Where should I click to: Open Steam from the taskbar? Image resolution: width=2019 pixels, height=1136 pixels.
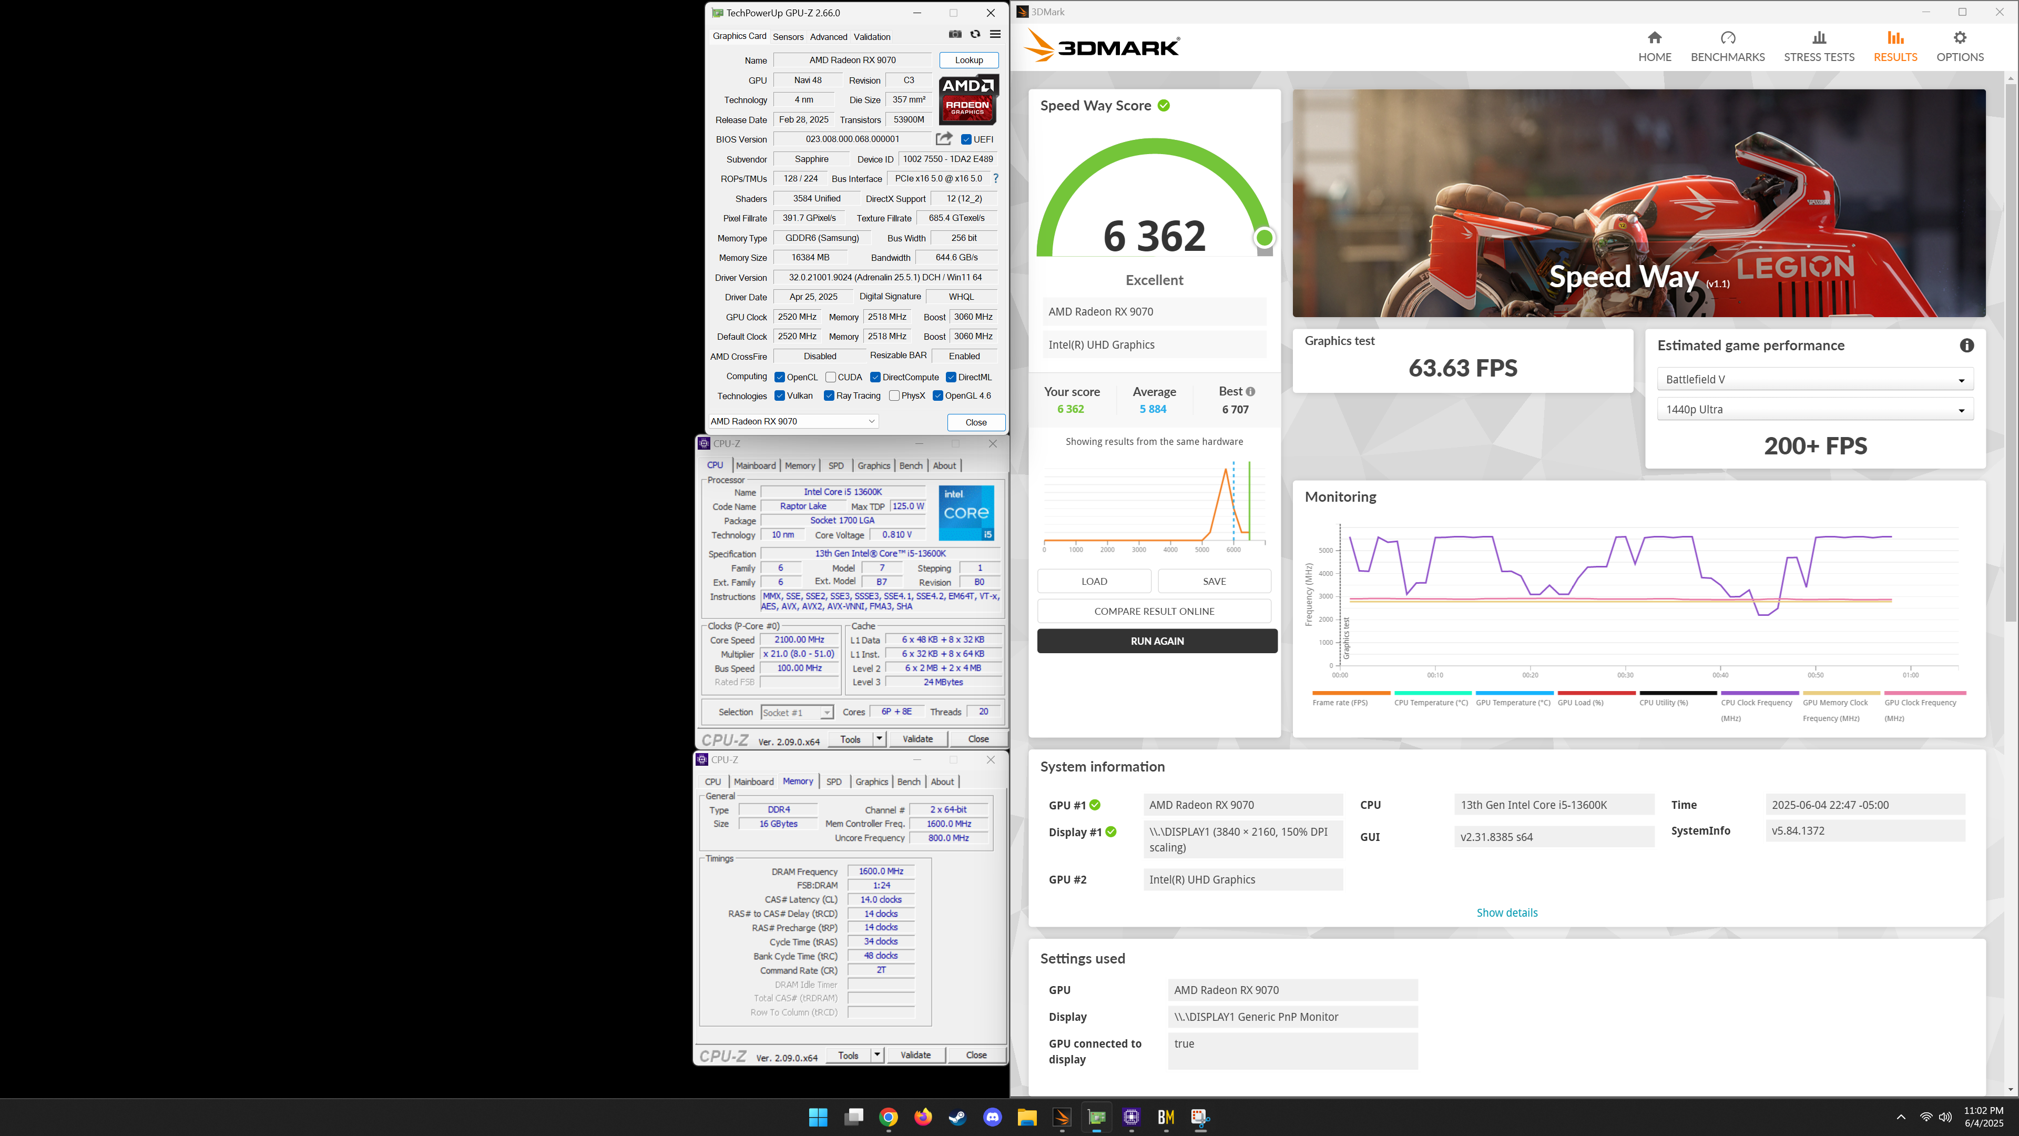tap(958, 1117)
